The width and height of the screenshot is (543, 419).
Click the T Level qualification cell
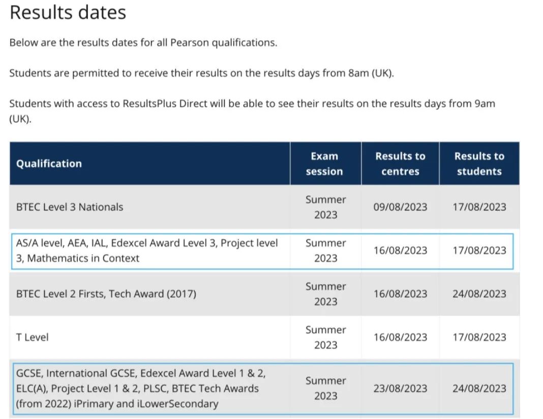tap(32, 337)
